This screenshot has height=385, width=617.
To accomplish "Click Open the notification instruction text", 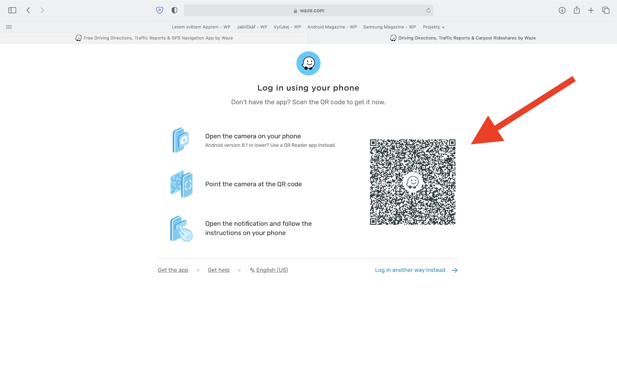I will (258, 228).
